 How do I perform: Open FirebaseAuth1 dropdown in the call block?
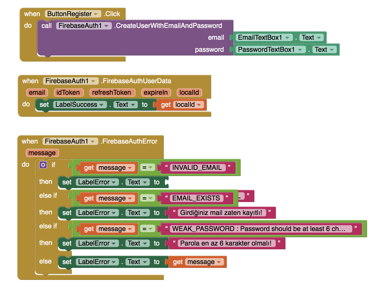84,26
